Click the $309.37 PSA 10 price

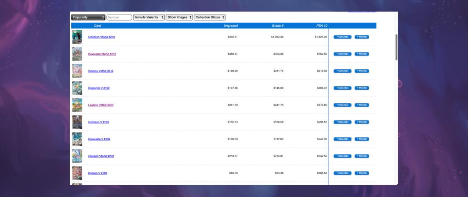tap(322, 88)
